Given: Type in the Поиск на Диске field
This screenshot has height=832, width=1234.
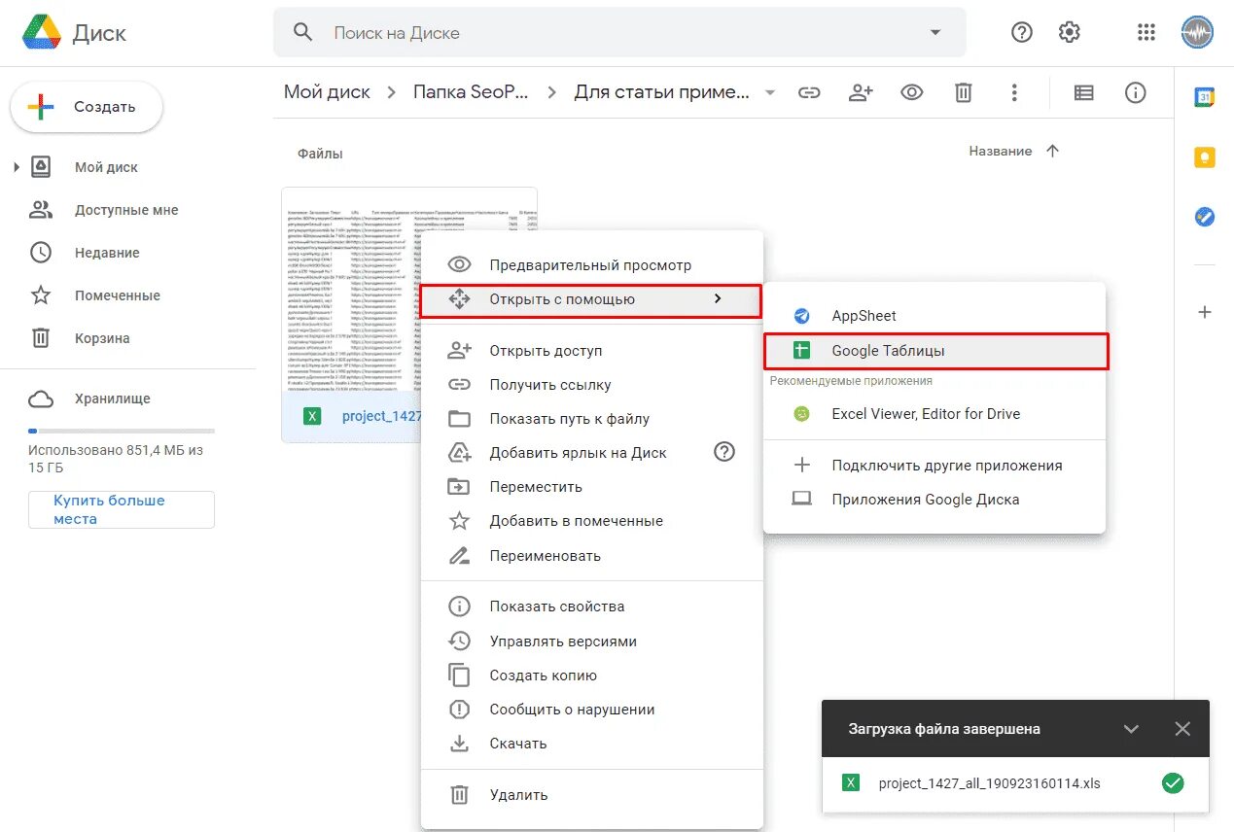Looking at the screenshot, I should [x=619, y=32].
